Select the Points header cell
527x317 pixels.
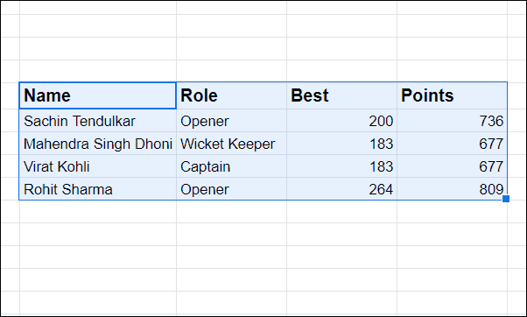(452, 95)
